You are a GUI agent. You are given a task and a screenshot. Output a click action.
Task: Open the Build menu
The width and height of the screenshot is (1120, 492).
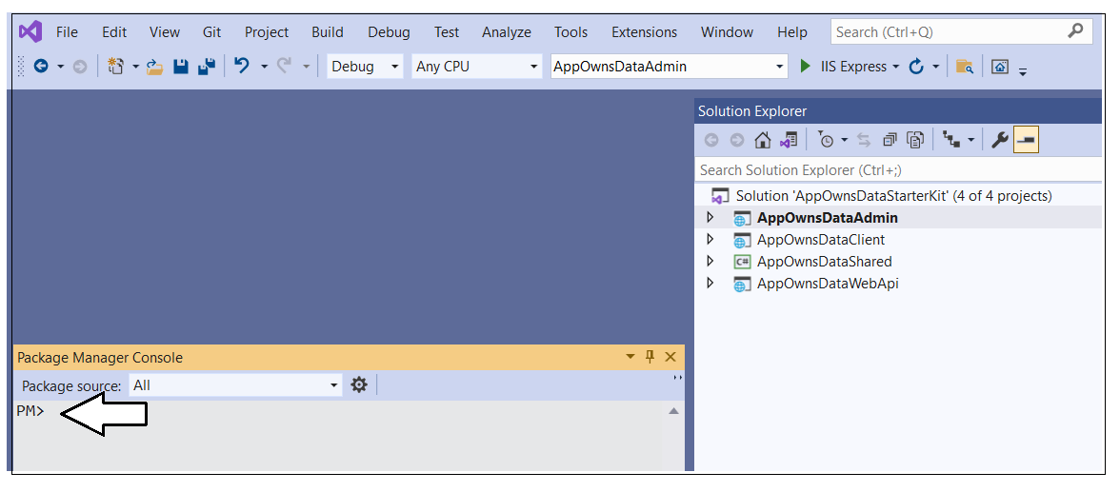tap(328, 32)
